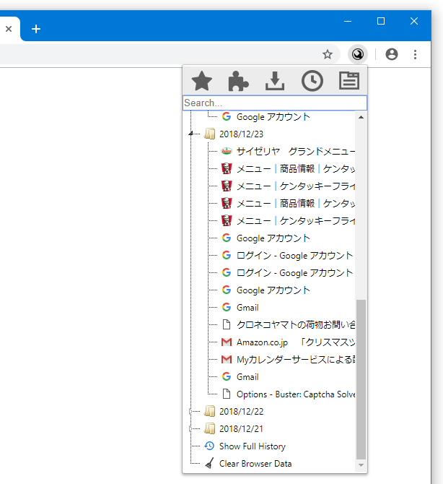This screenshot has width=443, height=484.
Task: Open Myカレンダーサービス mail entry
Action: pyautogui.click(x=296, y=360)
